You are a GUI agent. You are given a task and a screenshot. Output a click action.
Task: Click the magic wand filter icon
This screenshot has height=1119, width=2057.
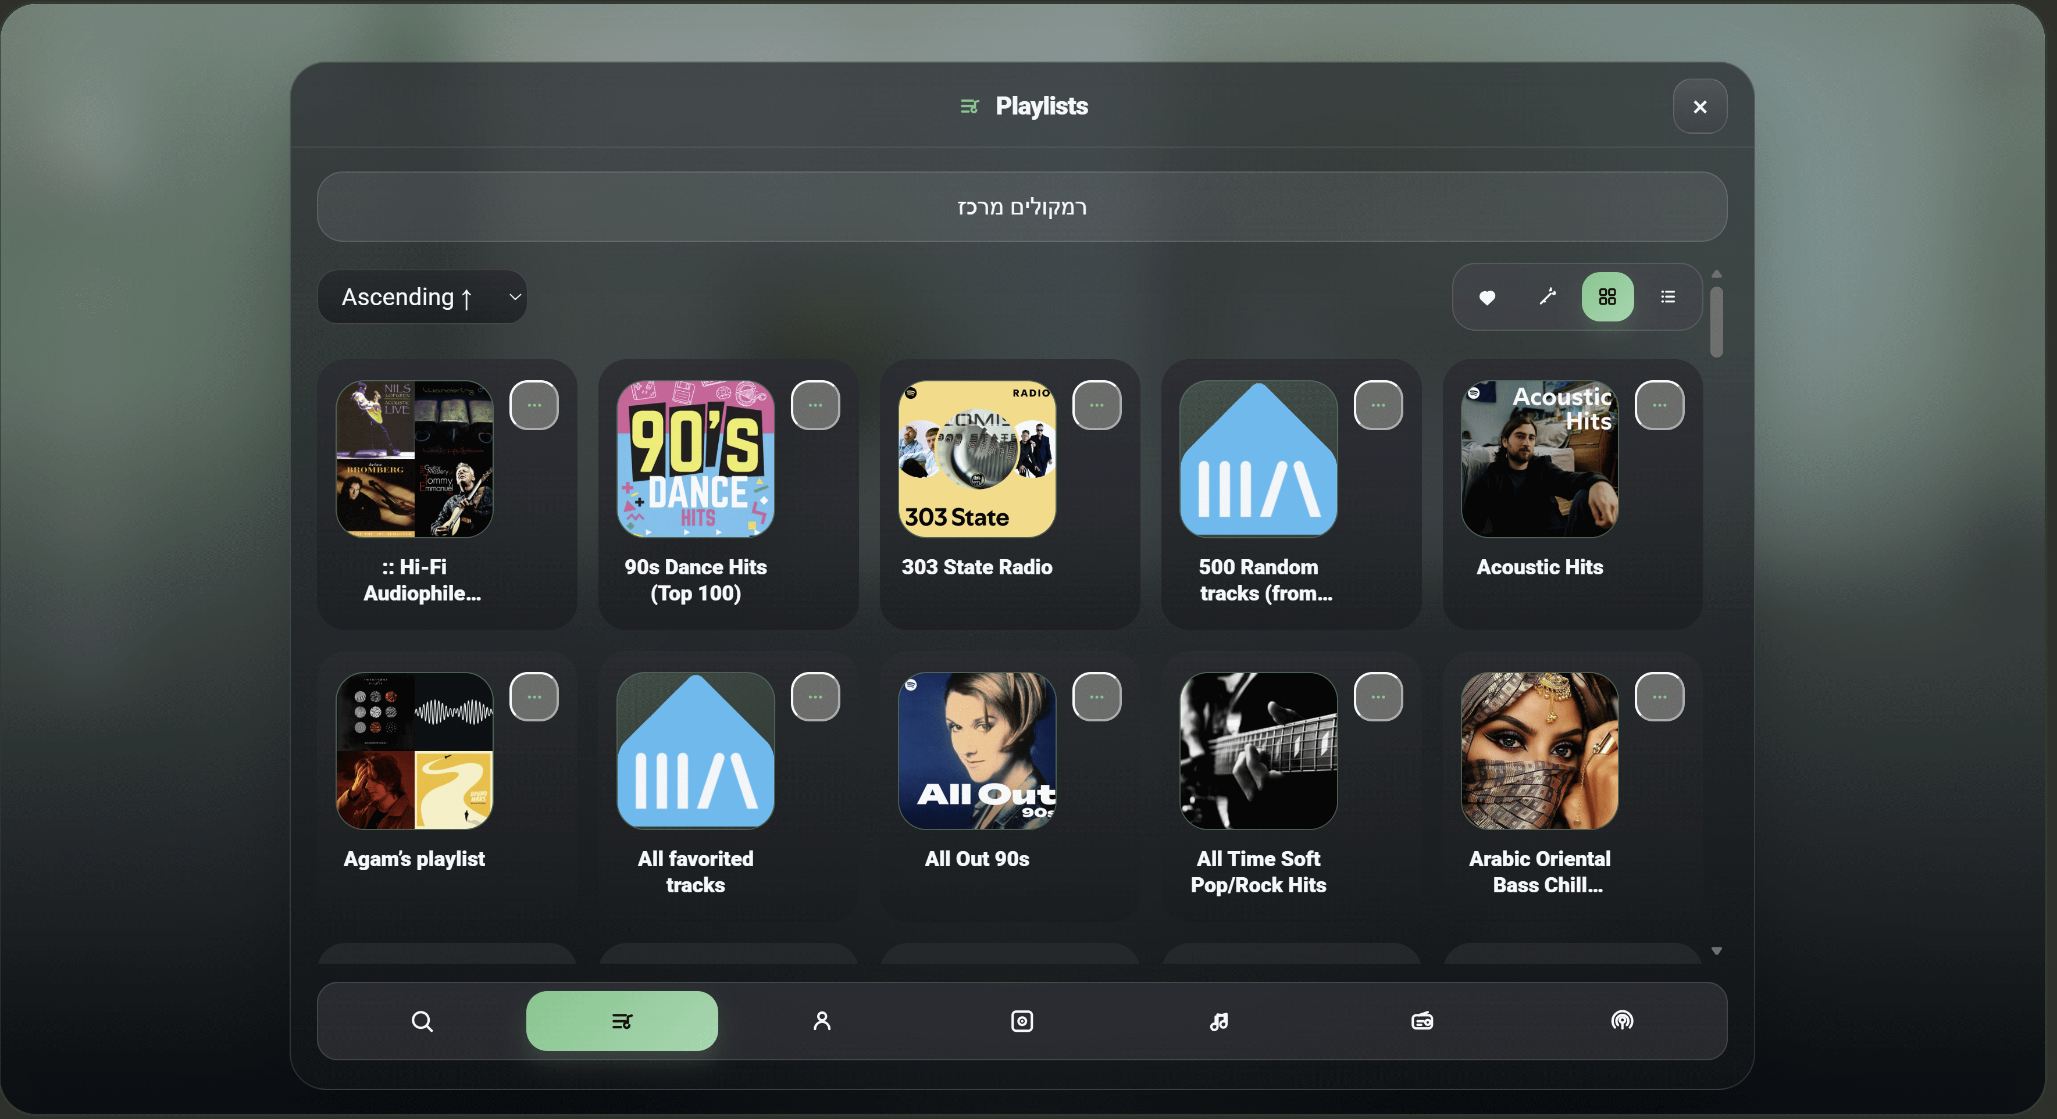[x=1548, y=297]
